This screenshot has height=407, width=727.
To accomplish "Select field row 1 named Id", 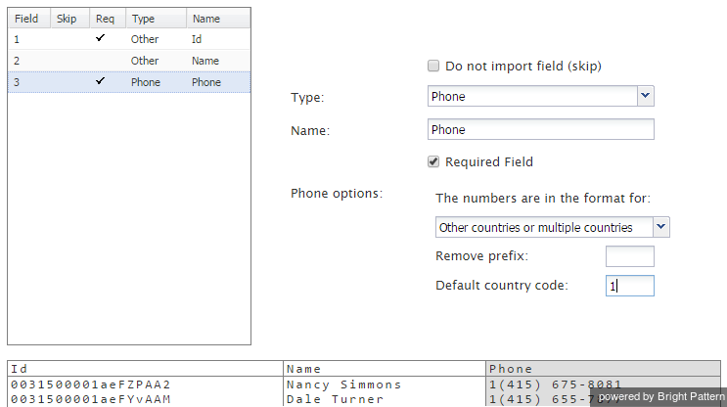I will 129,39.
